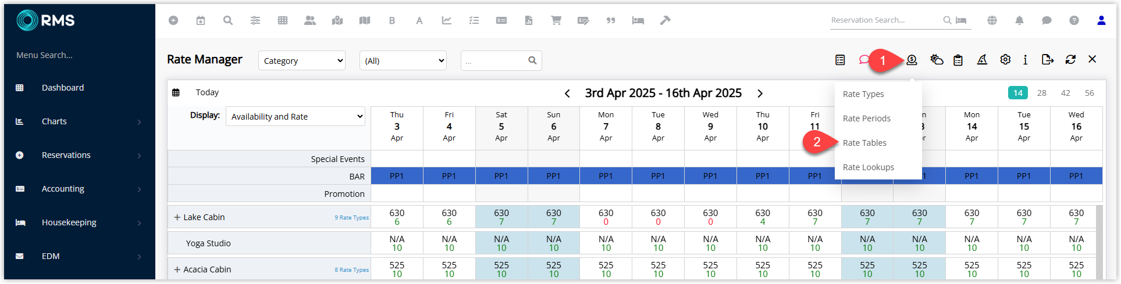Go to next date range arrow
The image size is (1121, 284).
[x=760, y=94]
